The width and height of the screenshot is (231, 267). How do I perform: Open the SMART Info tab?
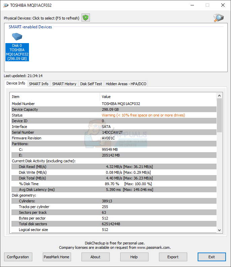click(x=39, y=84)
